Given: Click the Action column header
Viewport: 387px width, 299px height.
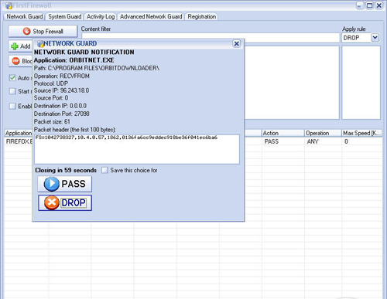Looking at the screenshot, I should click(x=283, y=133).
